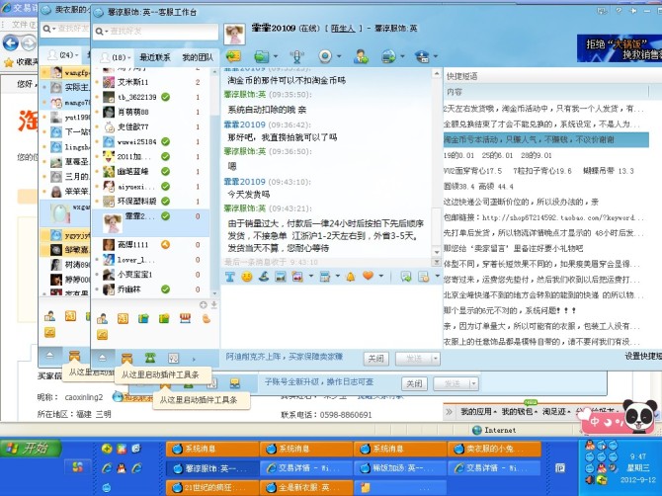Open the 发送 button dropdown arrow in front window
This screenshot has width=662, height=496.
pos(436,359)
